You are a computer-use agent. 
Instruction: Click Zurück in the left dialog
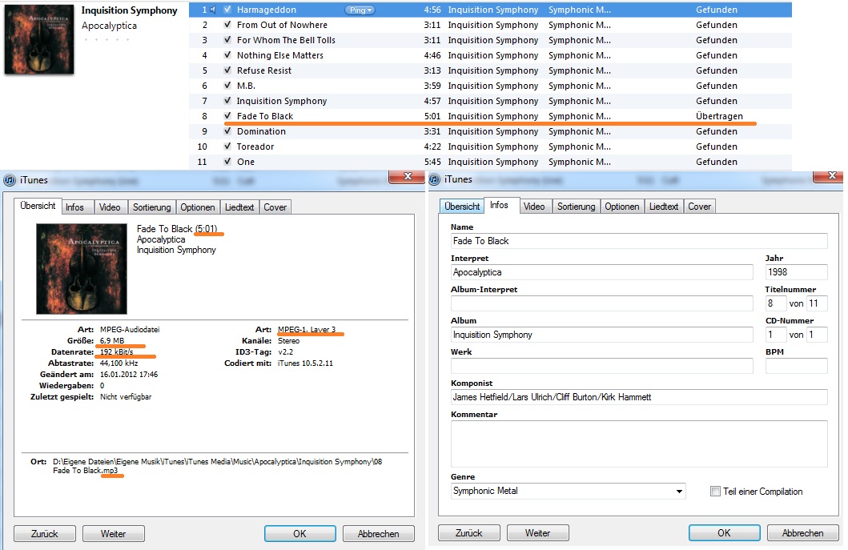[x=44, y=534]
